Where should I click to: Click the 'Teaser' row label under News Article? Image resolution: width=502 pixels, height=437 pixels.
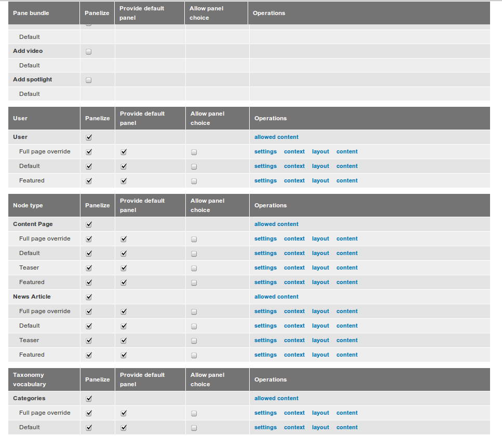click(29, 340)
